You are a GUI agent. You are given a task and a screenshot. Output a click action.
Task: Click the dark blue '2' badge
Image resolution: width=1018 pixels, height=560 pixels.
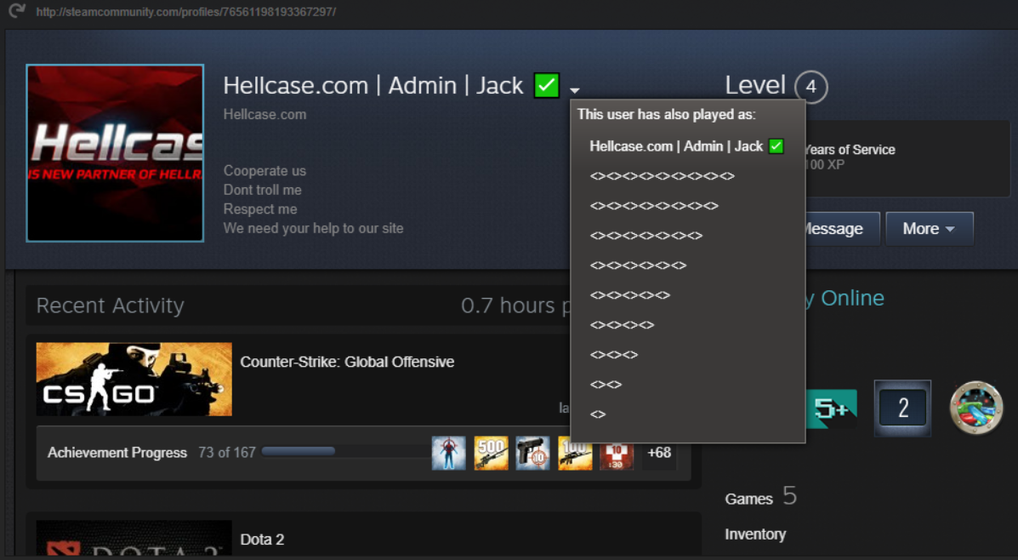pyautogui.click(x=902, y=408)
